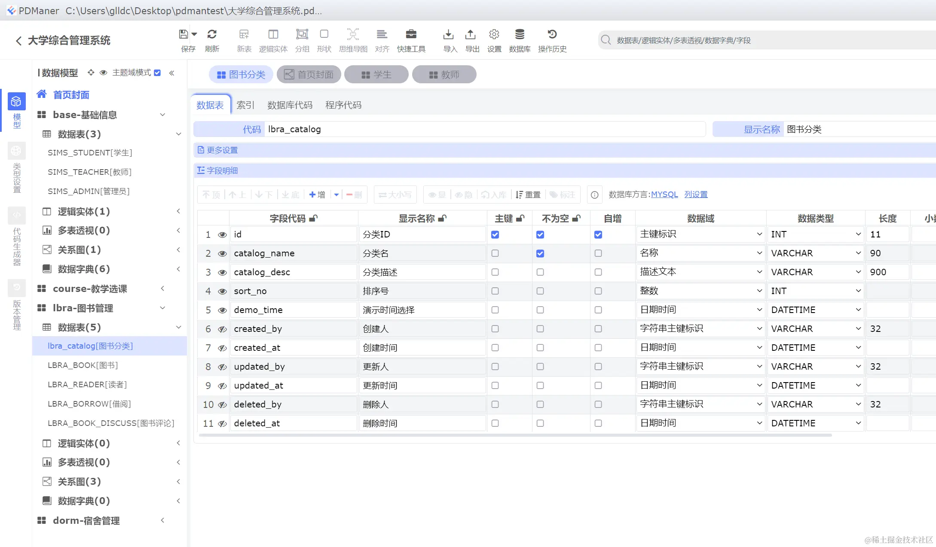Click the eye icon in 数据模型 header
This screenshot has height=547, width=936.
[103, 73]
